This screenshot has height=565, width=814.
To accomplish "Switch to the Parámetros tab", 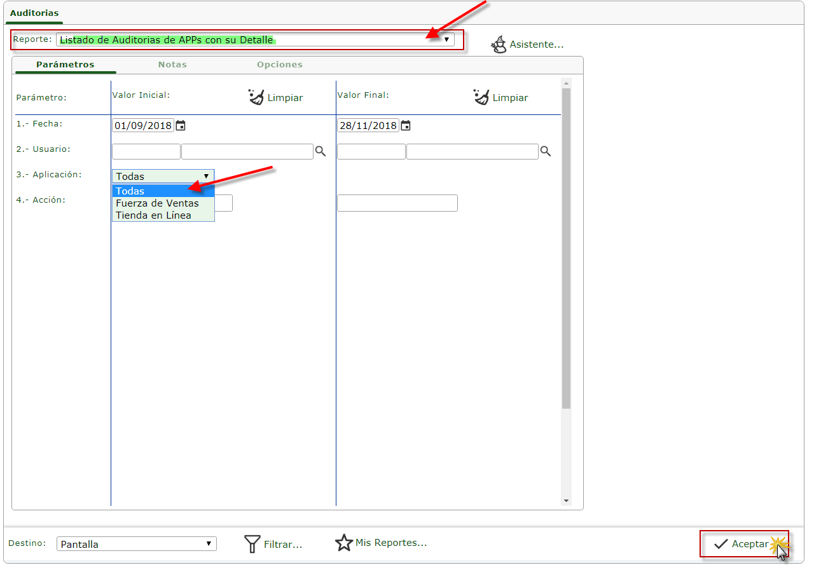I will point(66,64).
